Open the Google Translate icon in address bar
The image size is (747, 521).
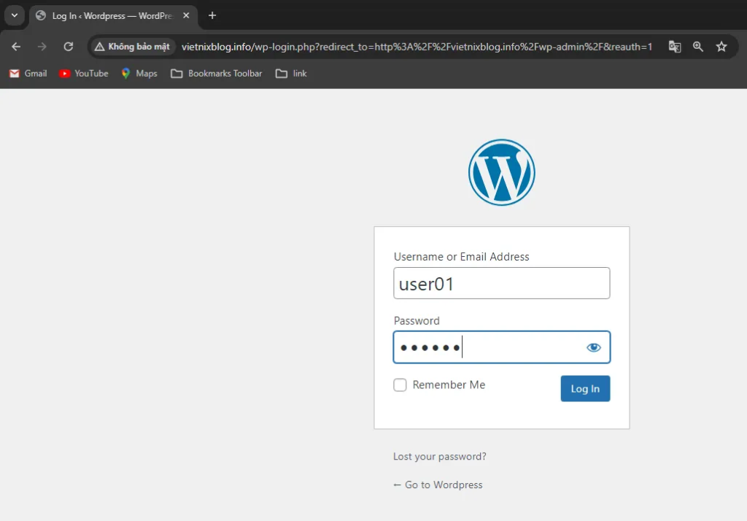click(x=675, y=47)
